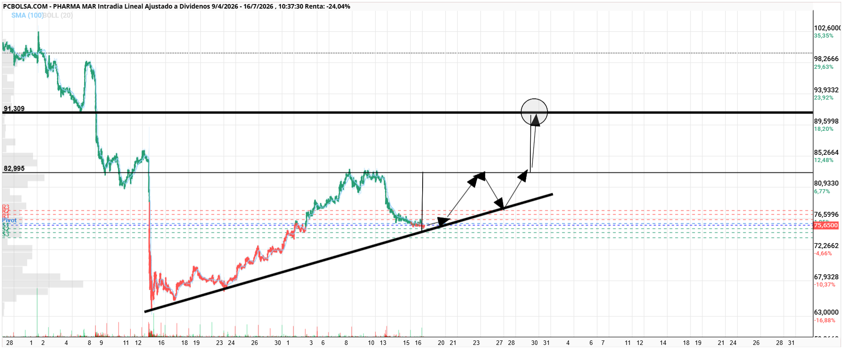Click the 98,2666 price axis label
This screenshot has width=843, height=349.
point(826,59)
